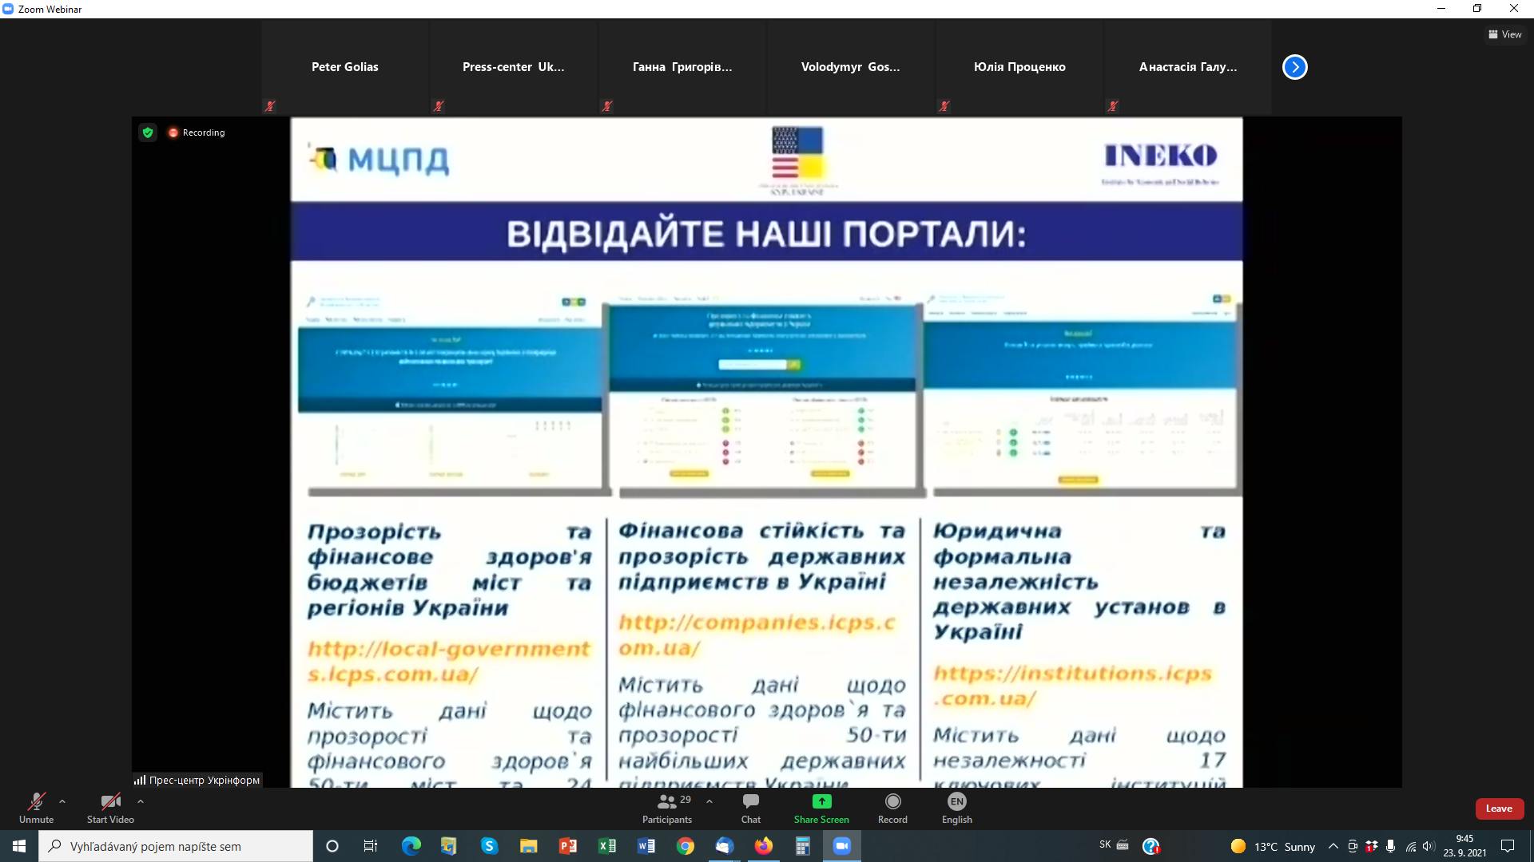The image size is (1534, 862).
Task: Leave the webinar
Action: (1499, 809)
